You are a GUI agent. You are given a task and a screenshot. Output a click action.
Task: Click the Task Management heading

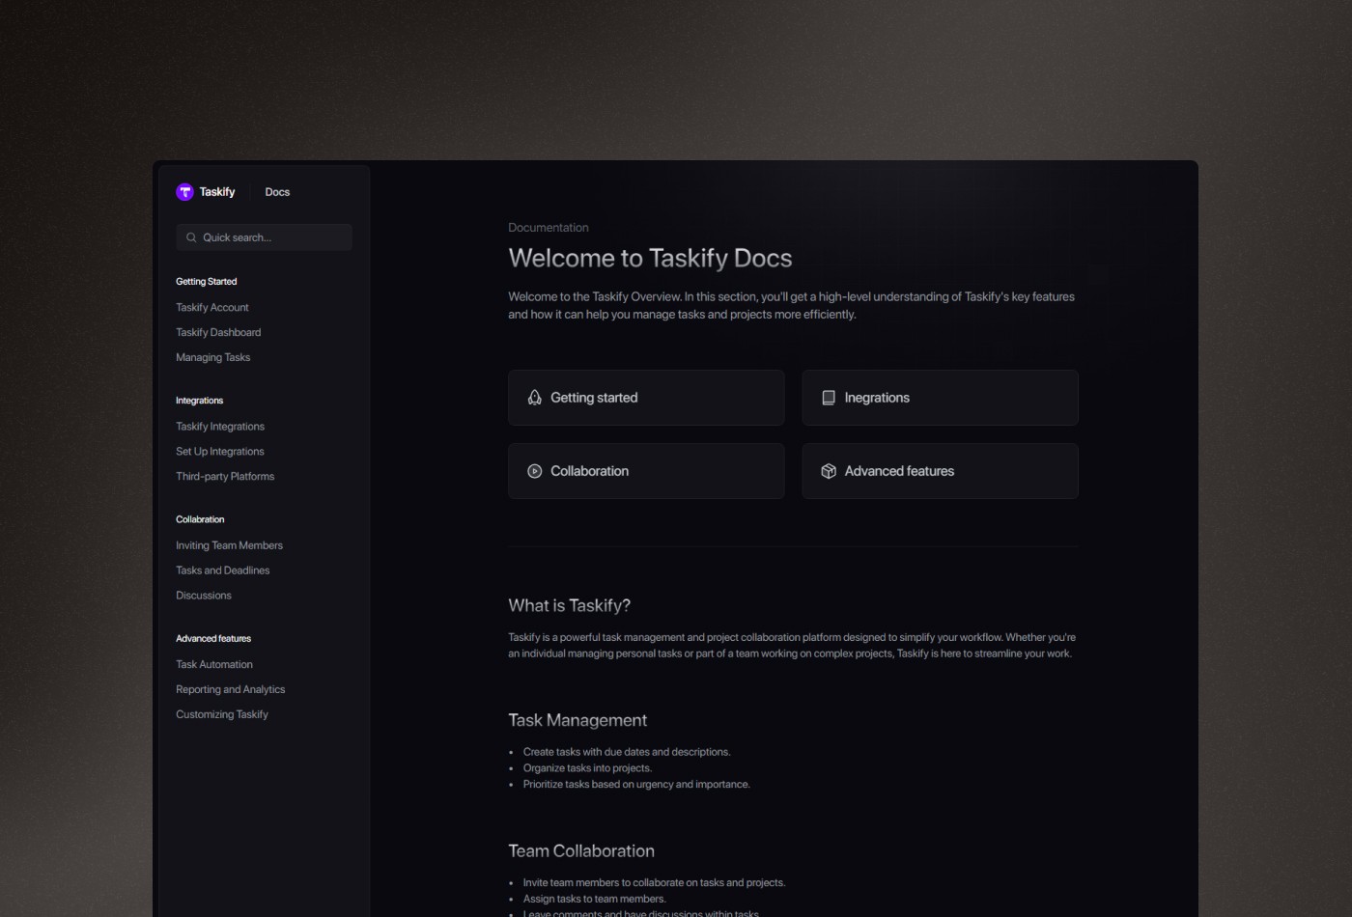tap(577, 720)
